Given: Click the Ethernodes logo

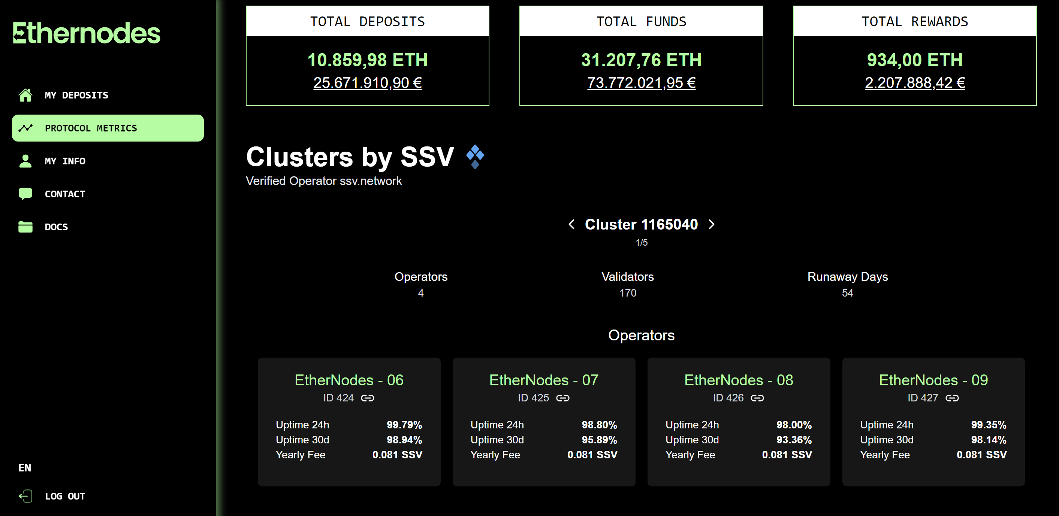Looking at the screenshot, I should coord(86,33).
